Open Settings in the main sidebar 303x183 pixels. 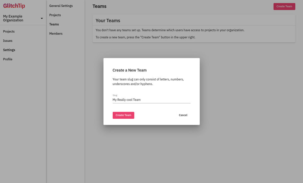[x=9, y=50]
